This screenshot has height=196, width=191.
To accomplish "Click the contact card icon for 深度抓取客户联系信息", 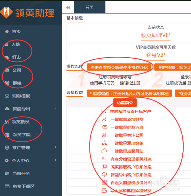I will pyautogui.click(x=104, y=167).
